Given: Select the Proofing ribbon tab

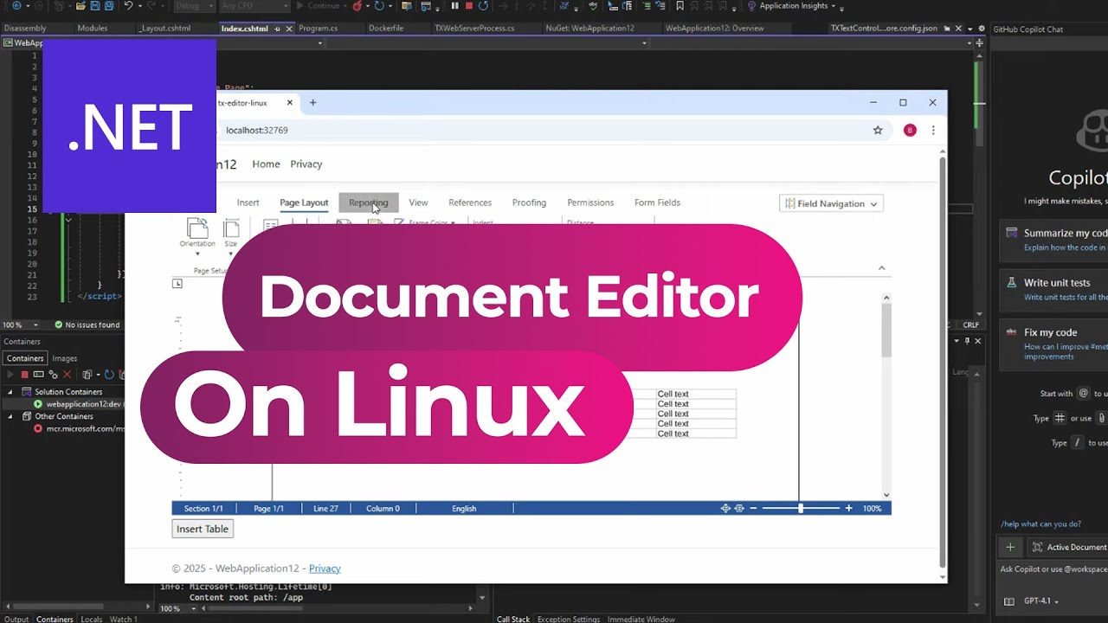Looking at the screenshot, I should pos(529,202).
